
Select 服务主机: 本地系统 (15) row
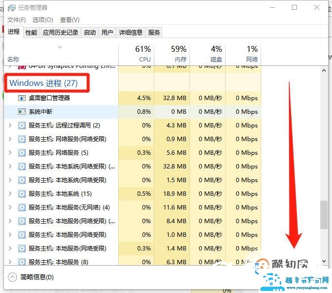click(x=132, y=194)
